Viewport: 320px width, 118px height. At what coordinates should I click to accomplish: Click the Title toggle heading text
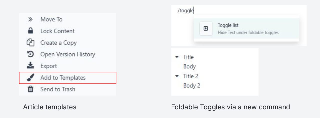coord(188,57)
